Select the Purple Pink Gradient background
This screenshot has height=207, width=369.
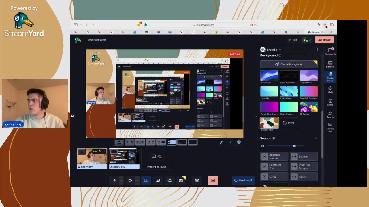click(x=269, y=107)
